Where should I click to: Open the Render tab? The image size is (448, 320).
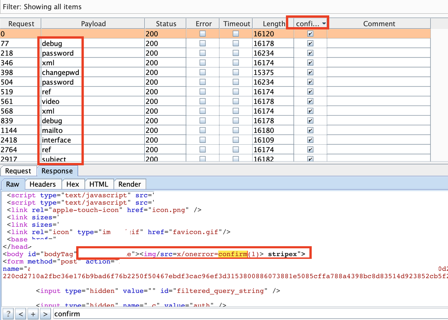click(x=130, y=184)
